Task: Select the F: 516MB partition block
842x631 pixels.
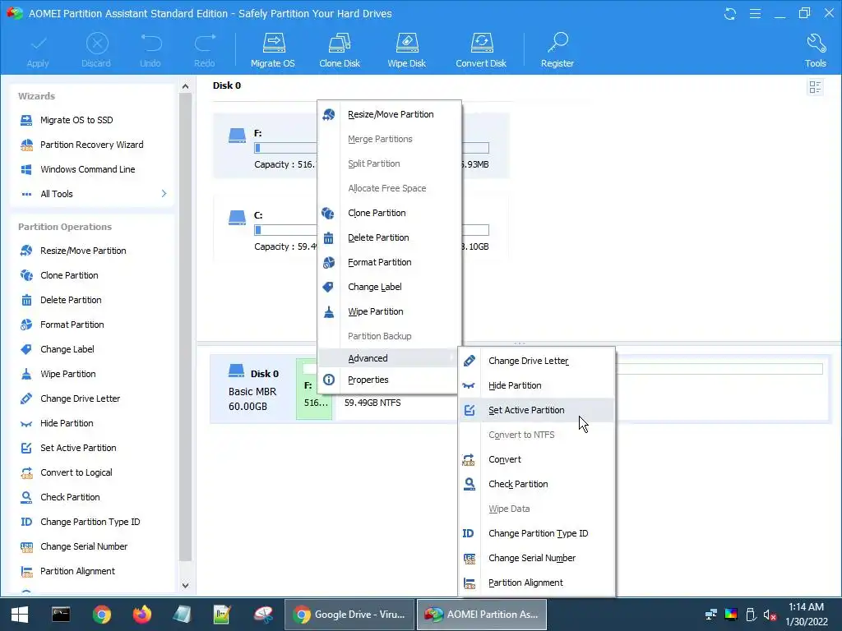Action: [x=314, y=389]
